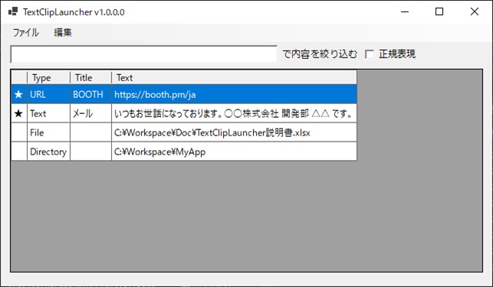Sort by the Text column header
This screenshot has height=287, width=493.
[x=235, y=77]
